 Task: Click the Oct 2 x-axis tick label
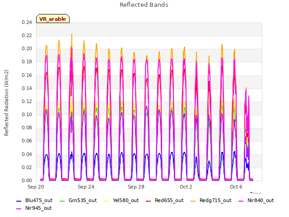186,187
